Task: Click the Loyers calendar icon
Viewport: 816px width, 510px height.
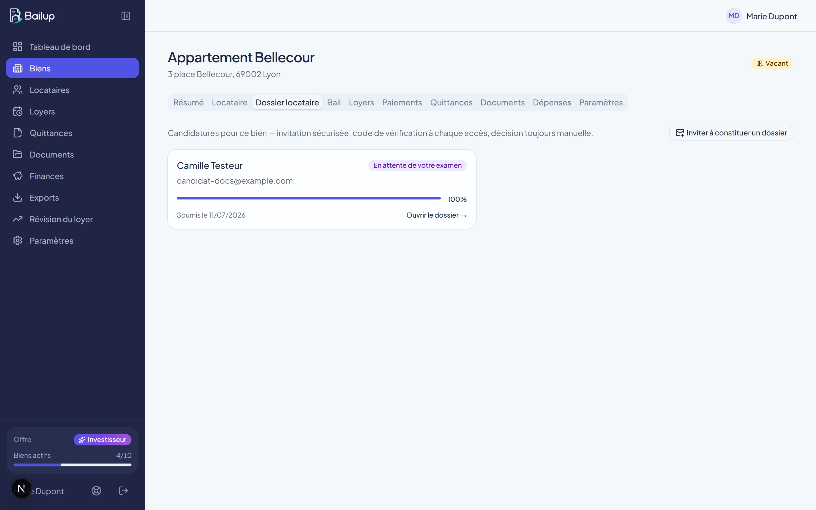Action: [x=18, y=111]
